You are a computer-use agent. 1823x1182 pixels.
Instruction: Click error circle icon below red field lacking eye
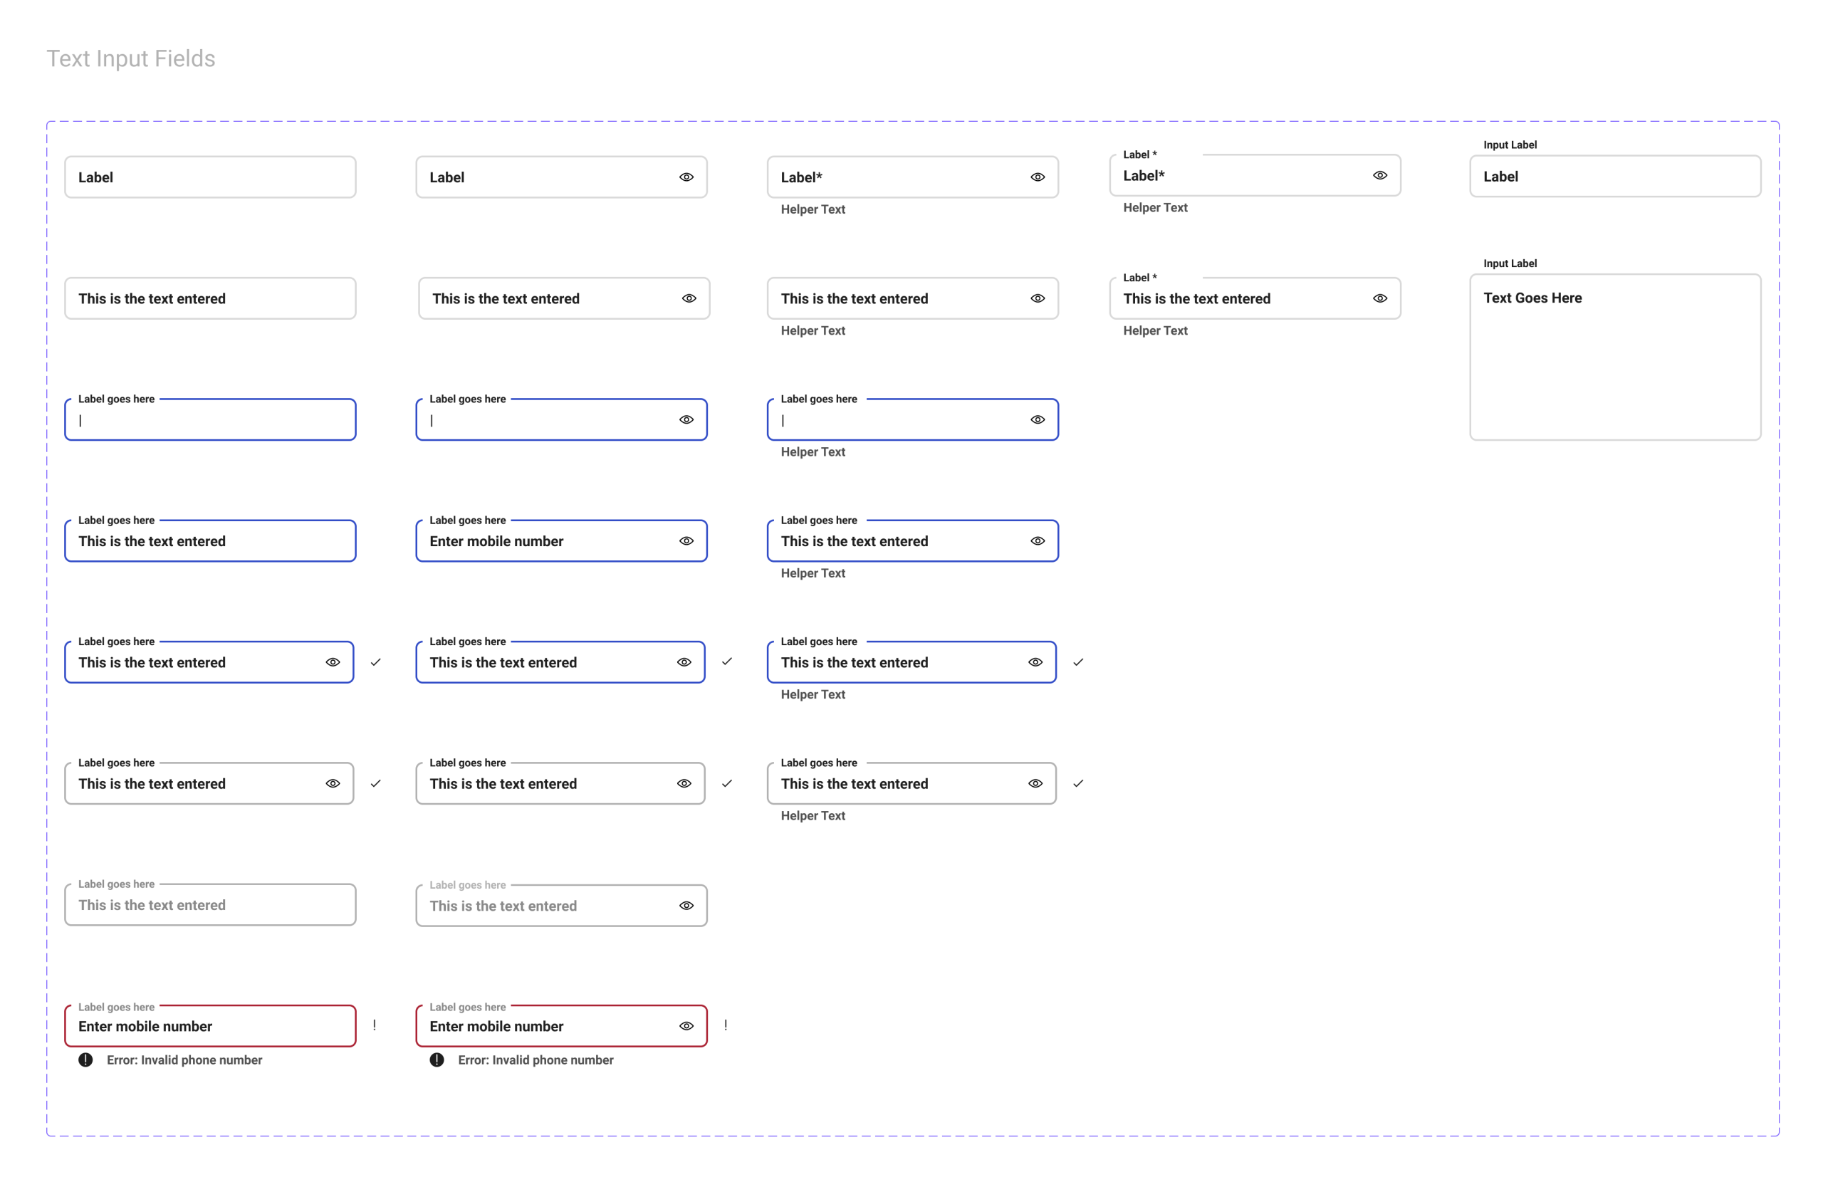(85, 1060)
